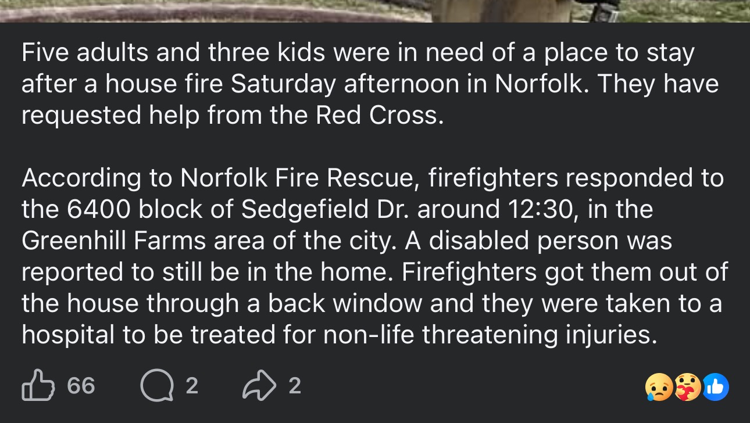Click the share count number 2
The image size is (750, 423).
(x=295, y=386)
